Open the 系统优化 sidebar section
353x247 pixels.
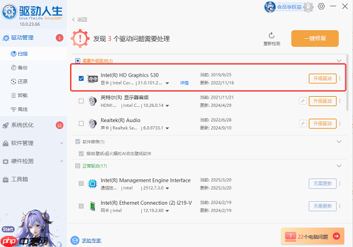(34, 126)
